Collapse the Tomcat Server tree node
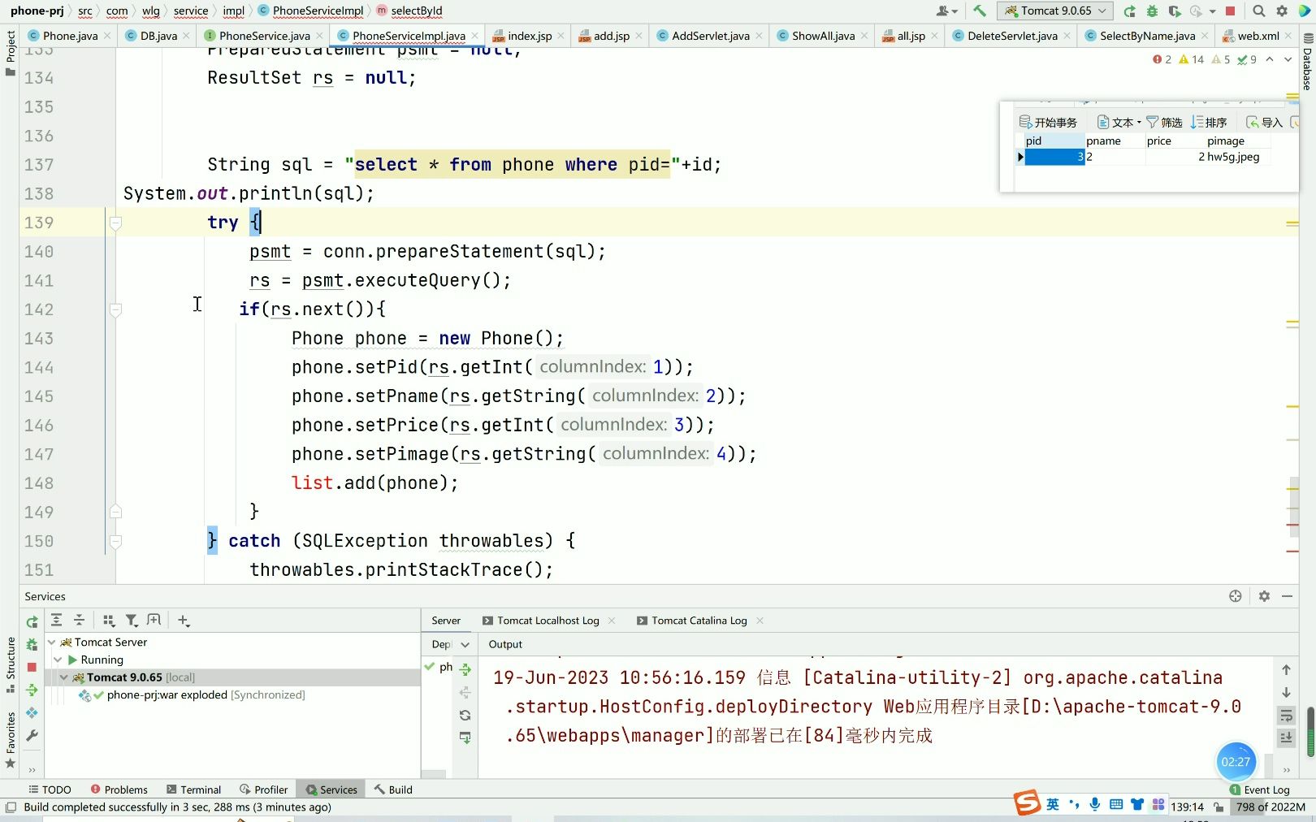 click(x=52, y=642)
